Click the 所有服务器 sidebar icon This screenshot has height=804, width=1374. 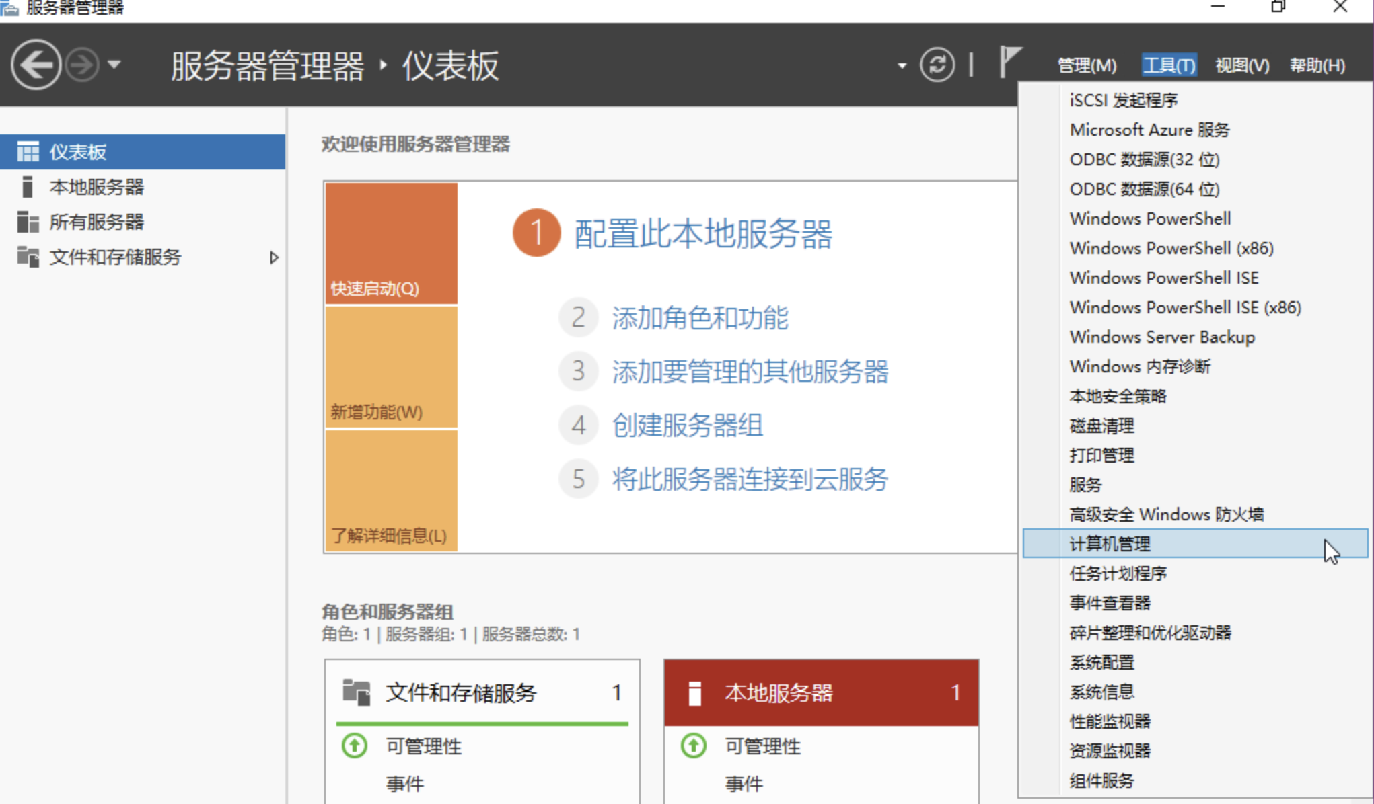pyautogui.click(x=28, y=222)
